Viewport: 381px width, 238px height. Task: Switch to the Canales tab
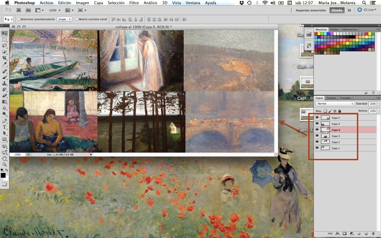point(331,98)
